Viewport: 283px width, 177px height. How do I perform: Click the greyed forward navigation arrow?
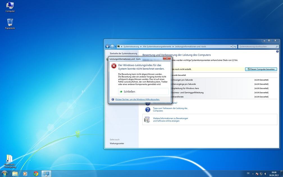(112, 46)
